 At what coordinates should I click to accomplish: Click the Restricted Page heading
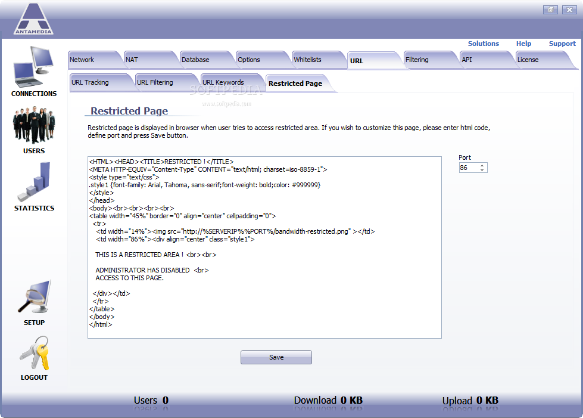(x=129, y=111)
